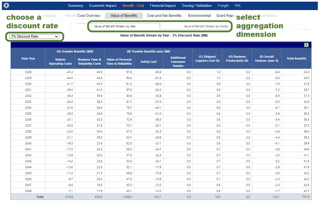
Task: Open Cost and Net Benefits tab
Action: (x=164, y=16)
